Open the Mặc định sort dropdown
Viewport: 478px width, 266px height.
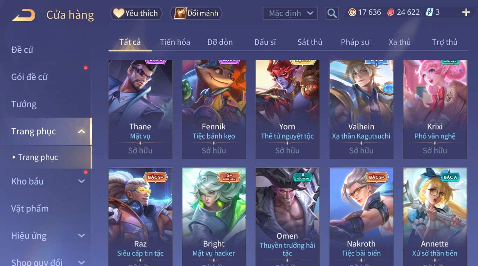coord(290,13)
